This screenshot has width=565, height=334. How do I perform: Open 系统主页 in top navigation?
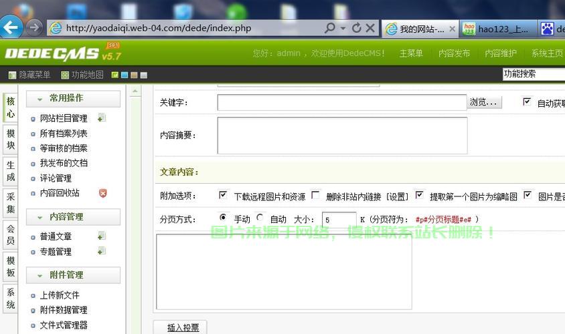coord(547,53)
